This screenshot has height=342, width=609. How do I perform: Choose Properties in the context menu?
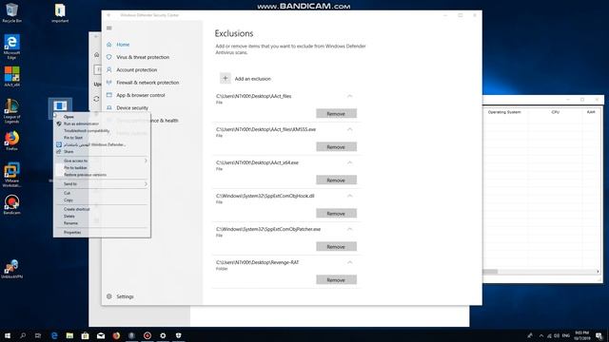[102, 232]
